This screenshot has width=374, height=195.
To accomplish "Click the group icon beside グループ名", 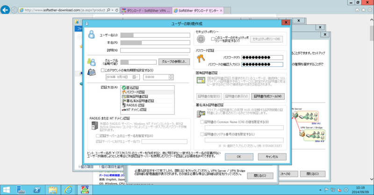I will tap(91, 62).
